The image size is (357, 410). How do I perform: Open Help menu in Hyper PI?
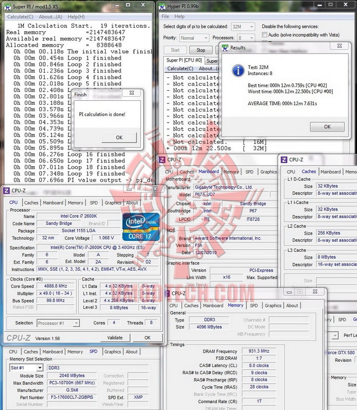pos(179,16)
